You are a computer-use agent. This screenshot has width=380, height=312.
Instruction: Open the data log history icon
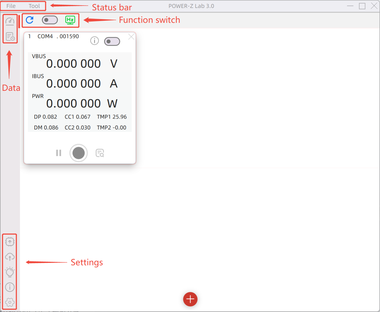(10, 37)
